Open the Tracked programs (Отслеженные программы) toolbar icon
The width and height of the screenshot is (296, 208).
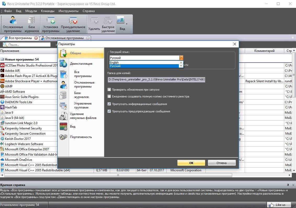point(13,20)
